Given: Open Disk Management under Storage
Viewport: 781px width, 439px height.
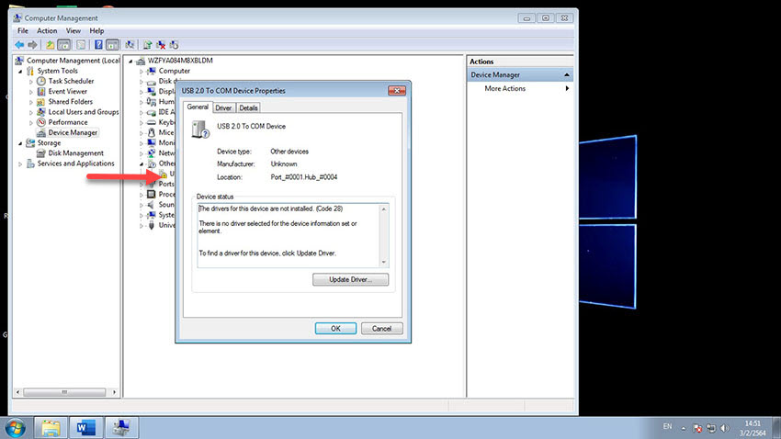Looking at the screenshot, I should (75, 153).
